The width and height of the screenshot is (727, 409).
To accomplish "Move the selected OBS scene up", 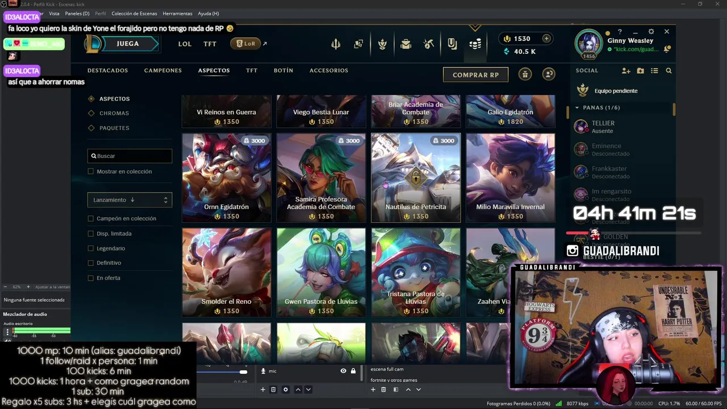I will pyautogui.click(x=408, y=390).
